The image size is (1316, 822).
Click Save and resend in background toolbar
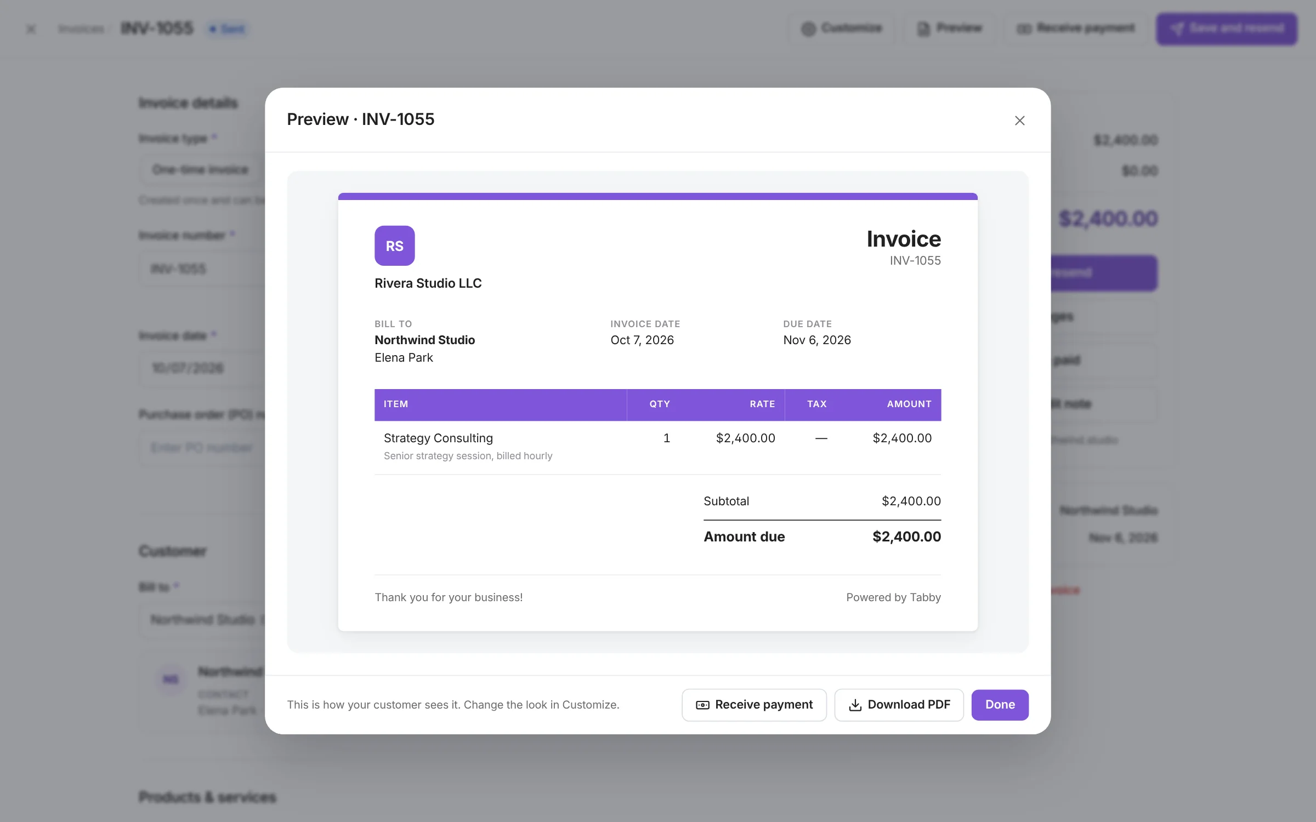point(1227,28)
